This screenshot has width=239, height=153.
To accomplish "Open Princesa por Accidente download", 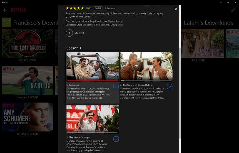I will (203, 43).
